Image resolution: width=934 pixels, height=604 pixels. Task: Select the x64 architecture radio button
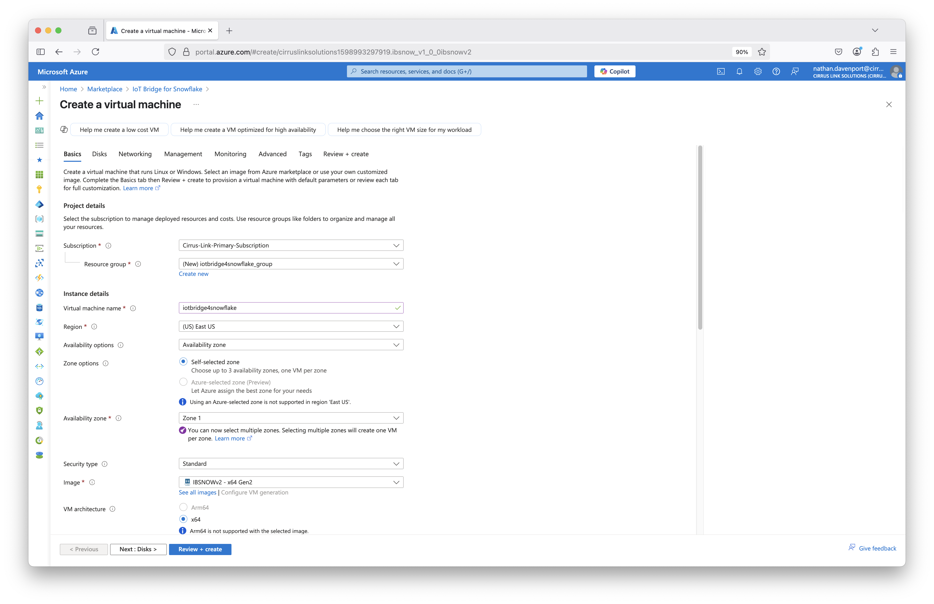[183, 519]
